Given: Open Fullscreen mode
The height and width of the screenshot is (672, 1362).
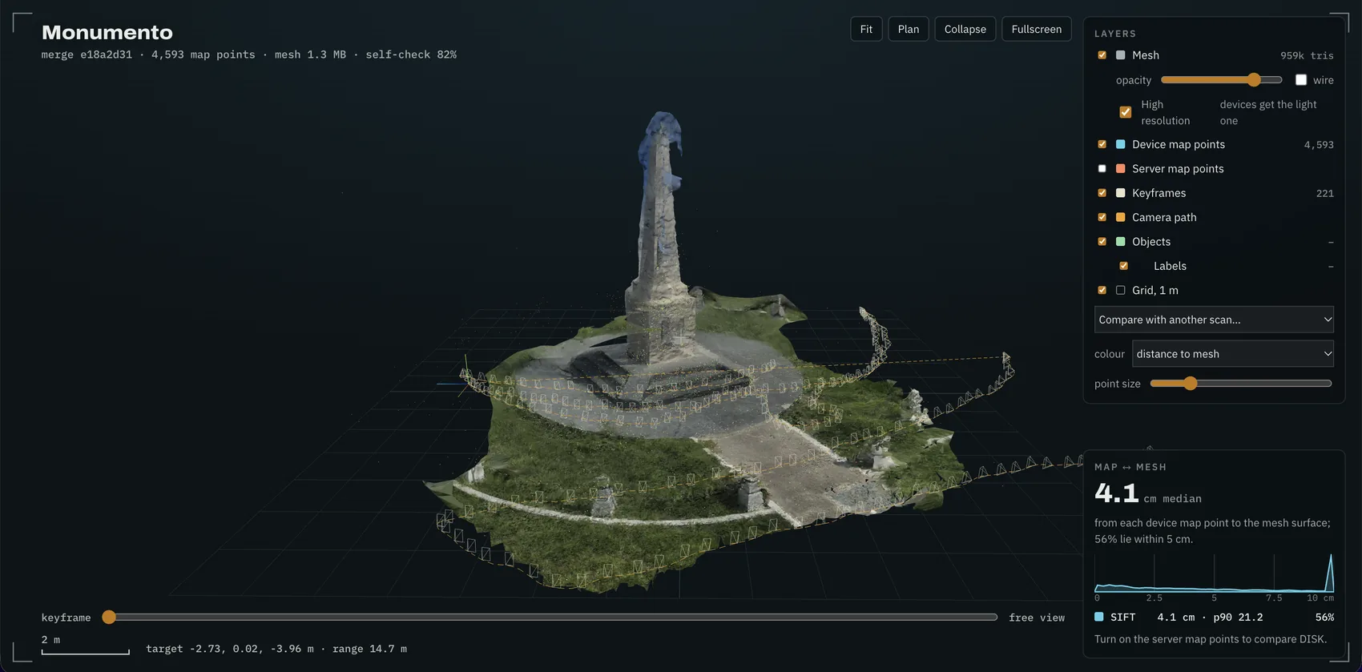Looking at the screenshot, I should (x=1036, y=29).
